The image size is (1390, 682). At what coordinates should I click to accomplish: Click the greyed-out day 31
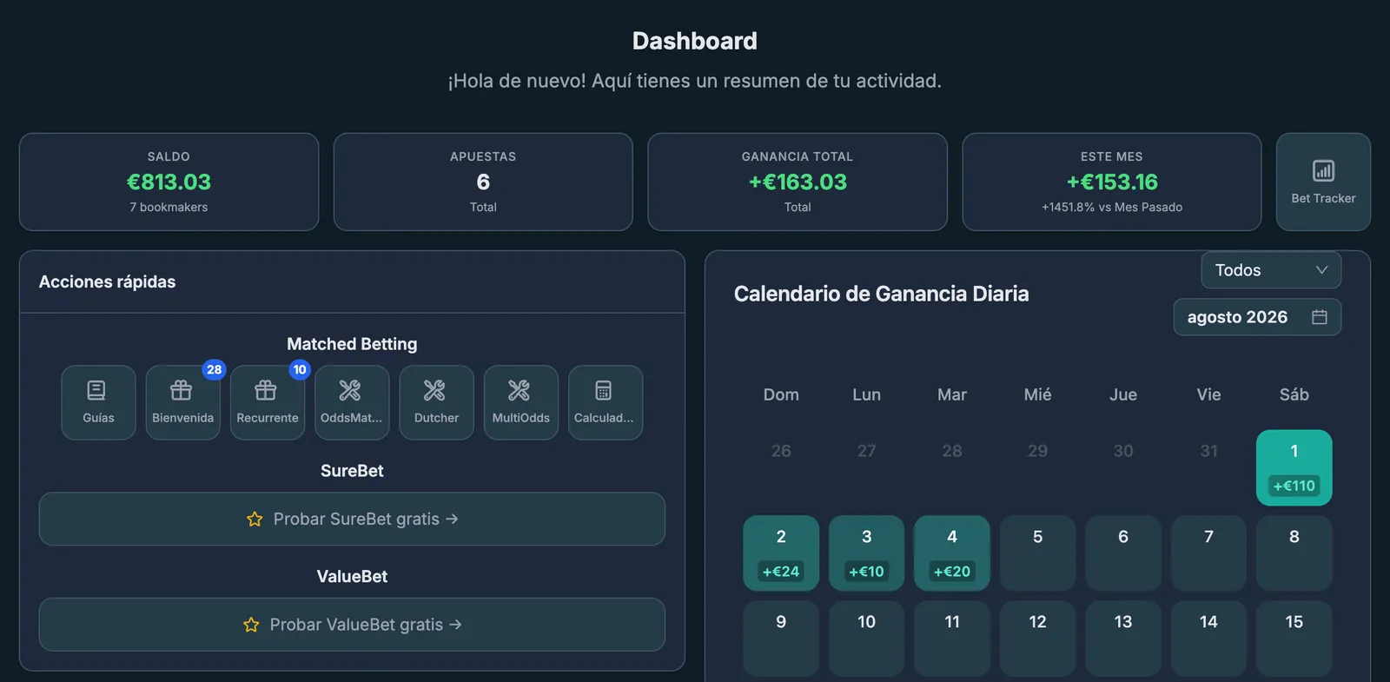point(1208,451)
